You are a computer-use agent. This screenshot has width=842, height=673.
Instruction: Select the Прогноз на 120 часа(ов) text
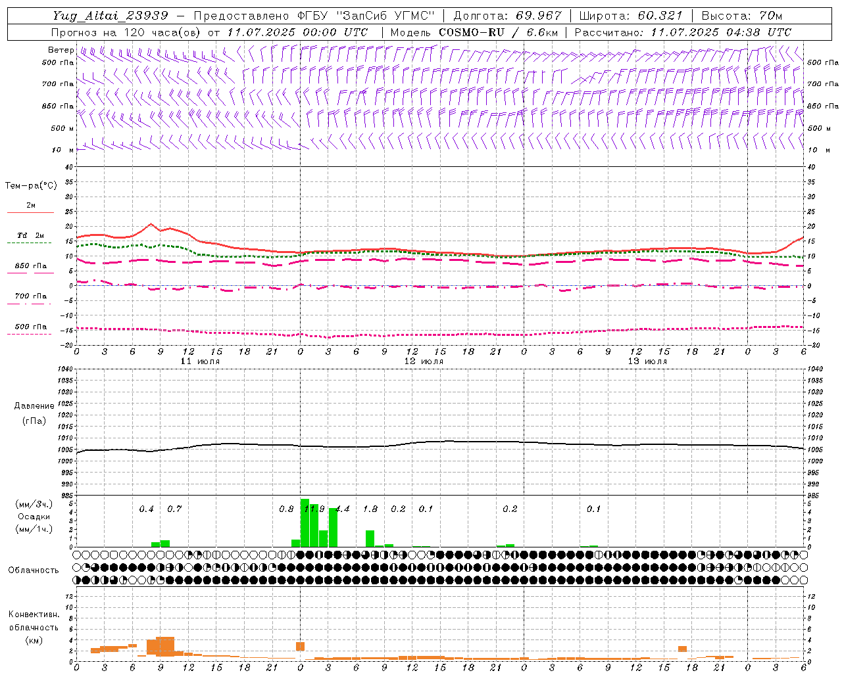click(x=126, y=32)
